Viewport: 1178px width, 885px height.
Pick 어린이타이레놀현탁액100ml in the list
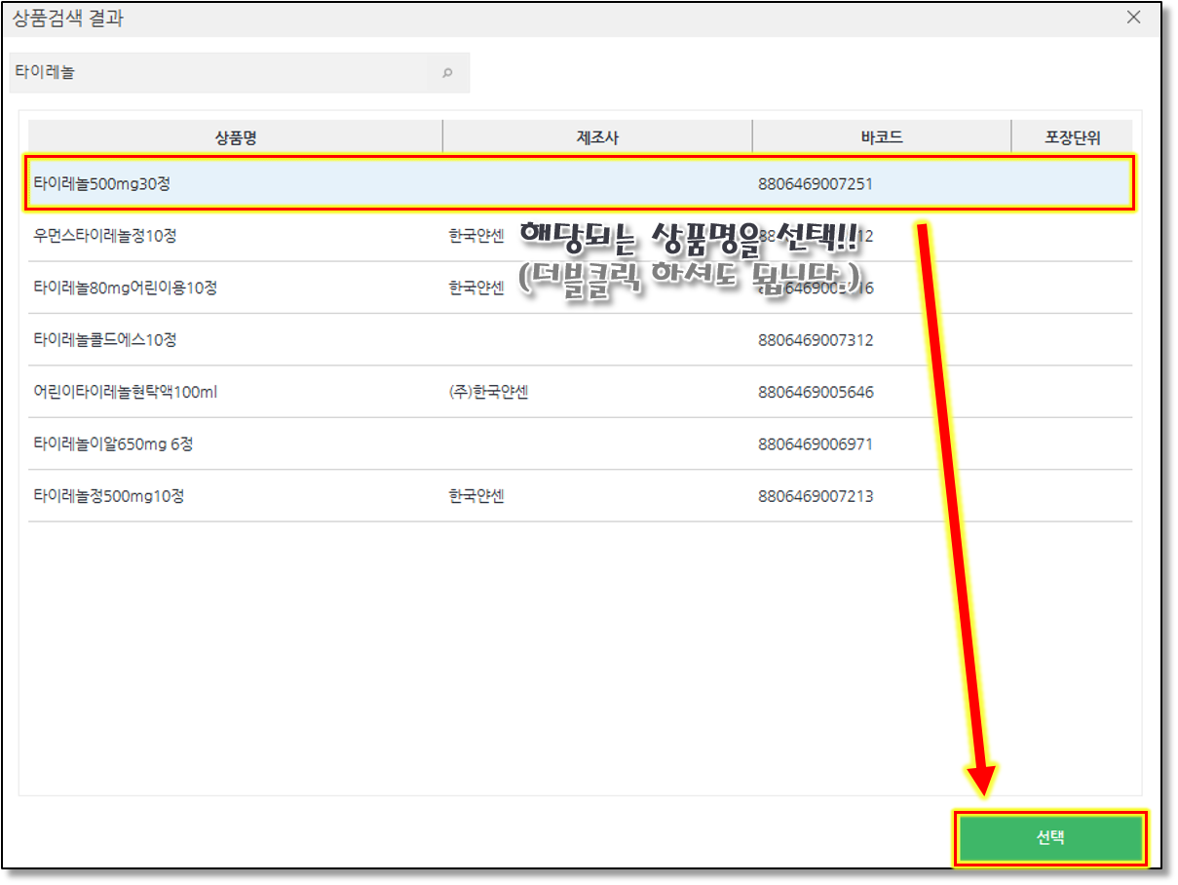[x=125, y=392]
